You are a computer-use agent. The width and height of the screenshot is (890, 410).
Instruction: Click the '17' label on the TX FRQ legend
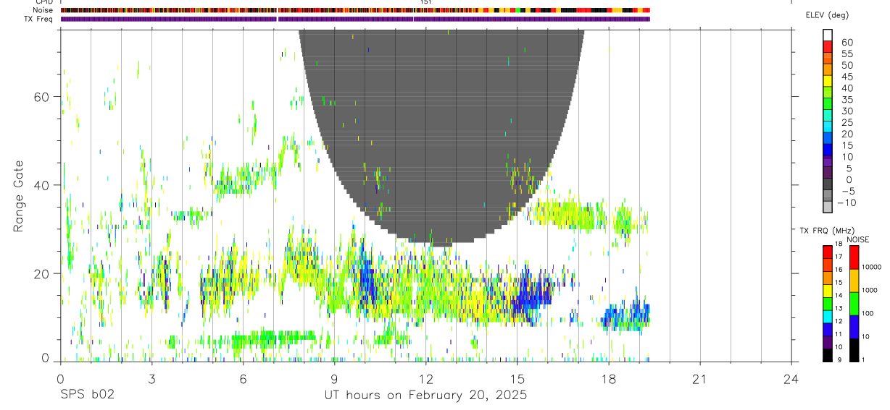[x=838, y=257]
